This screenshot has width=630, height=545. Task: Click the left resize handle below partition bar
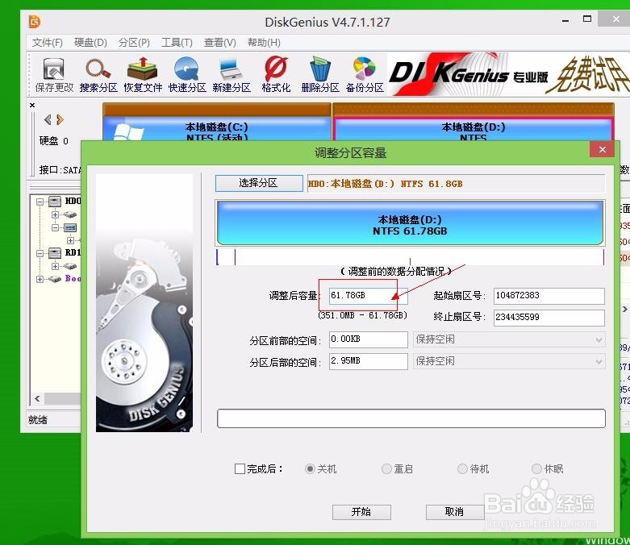[217, 257]
